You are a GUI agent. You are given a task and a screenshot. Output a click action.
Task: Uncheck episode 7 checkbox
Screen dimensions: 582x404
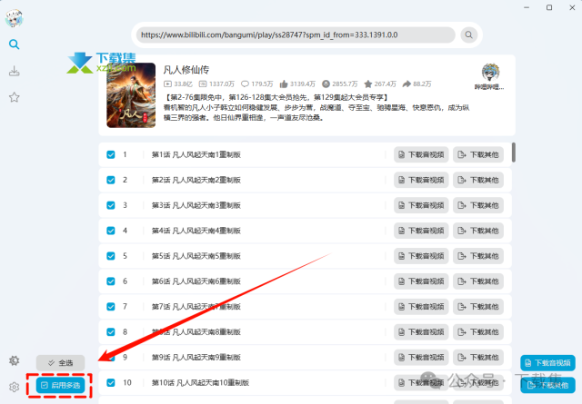coord(111,307)
